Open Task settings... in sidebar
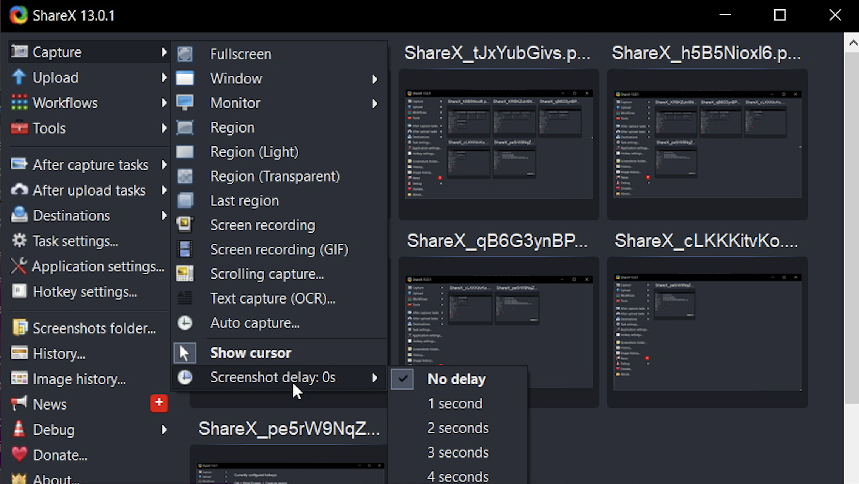 [x=89, y=241]
